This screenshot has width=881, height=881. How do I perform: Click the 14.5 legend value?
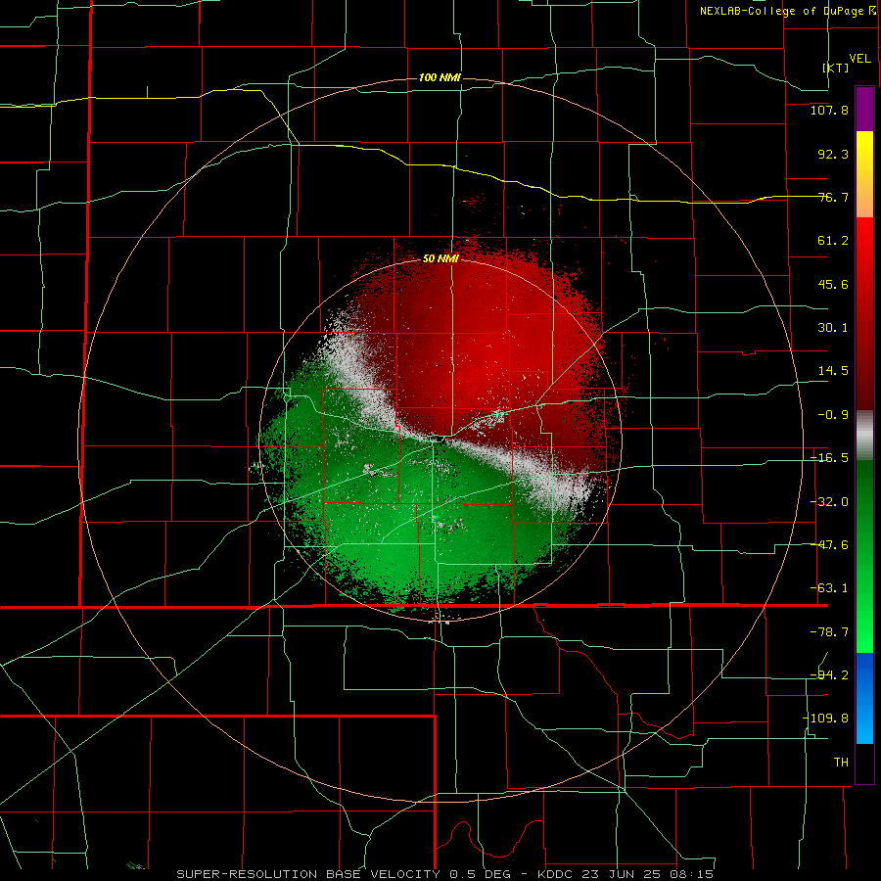click(833, 371)
